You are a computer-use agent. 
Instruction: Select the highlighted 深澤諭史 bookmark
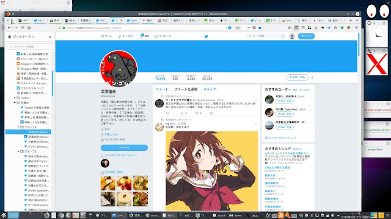click(x=28, y=132)
